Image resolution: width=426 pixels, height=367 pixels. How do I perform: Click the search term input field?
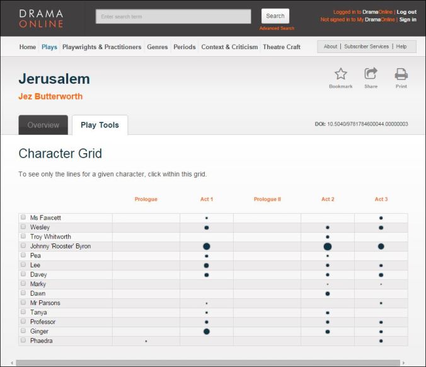pos(173,16)
